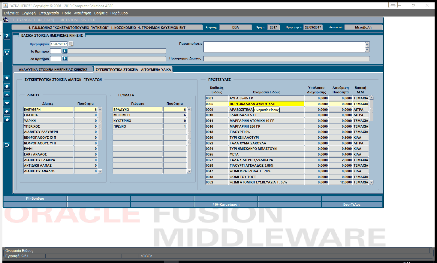Click the Esc=Τέλος button
The height and width of the screenshot is (263, 437).
[x=352, y=204]
